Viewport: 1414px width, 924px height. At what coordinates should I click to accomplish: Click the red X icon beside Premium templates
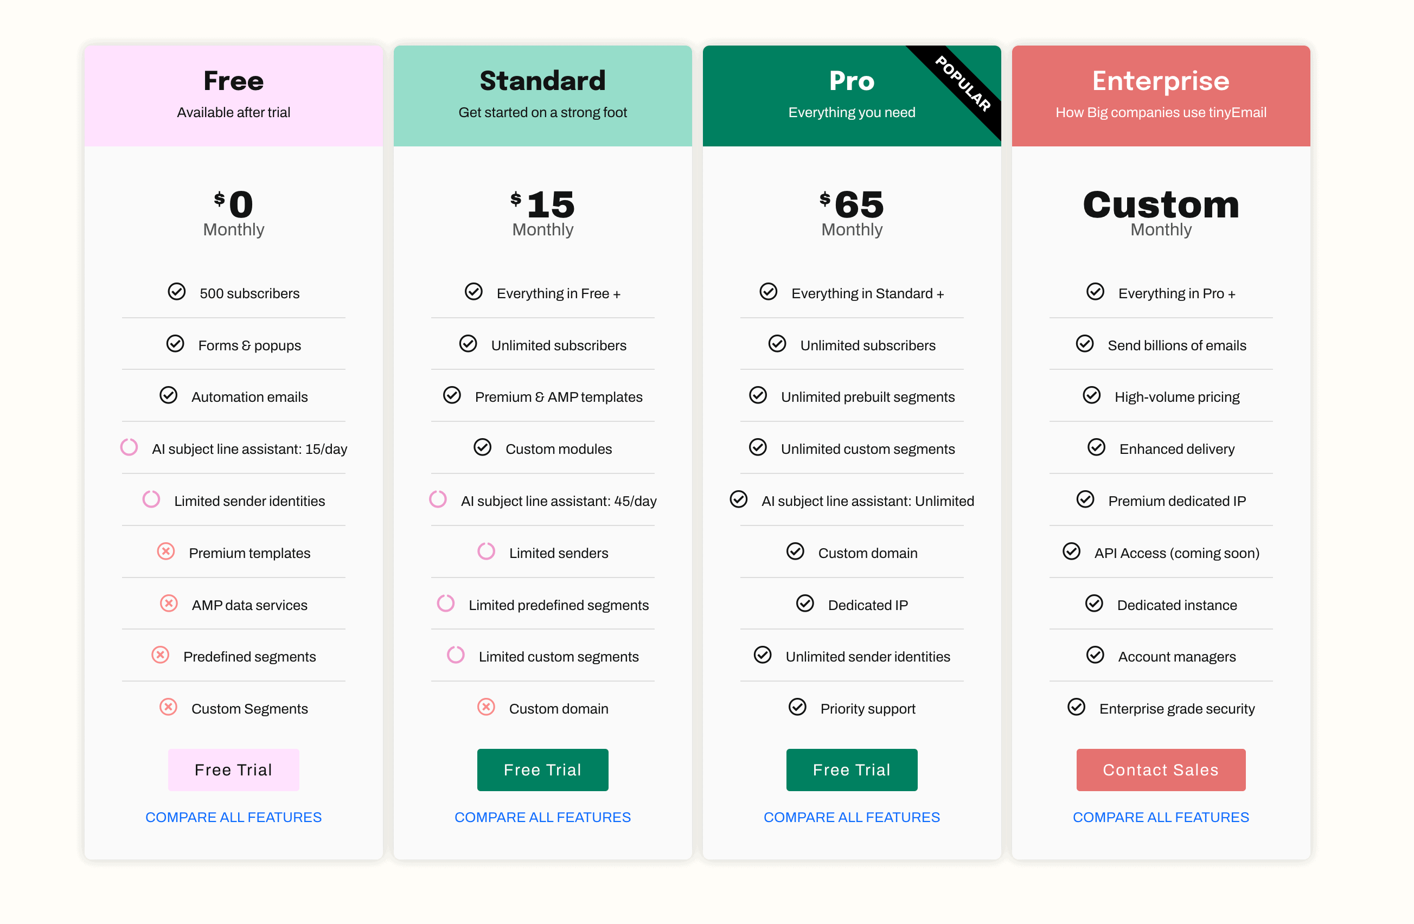pyautogui.click(x=166, y=551)
